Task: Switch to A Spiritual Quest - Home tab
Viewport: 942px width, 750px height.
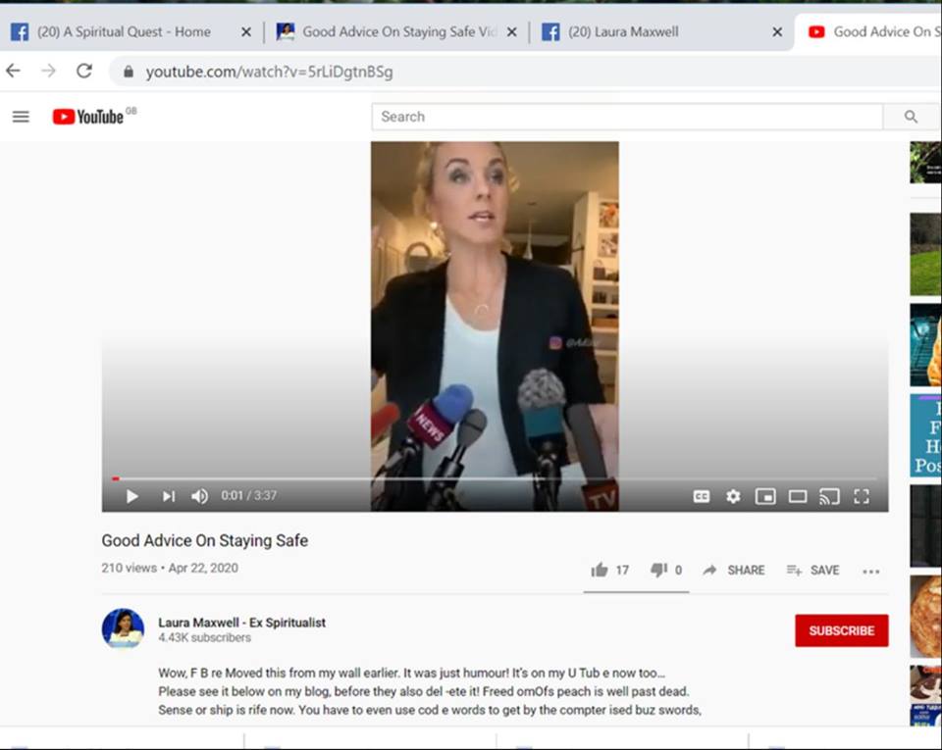Action: 124,31
